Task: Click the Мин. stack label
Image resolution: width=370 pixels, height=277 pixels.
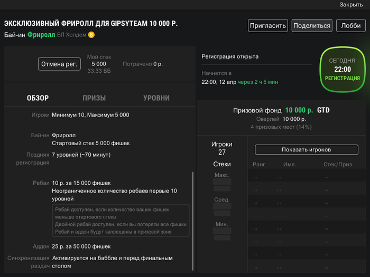Action: (x=222, y=224)
